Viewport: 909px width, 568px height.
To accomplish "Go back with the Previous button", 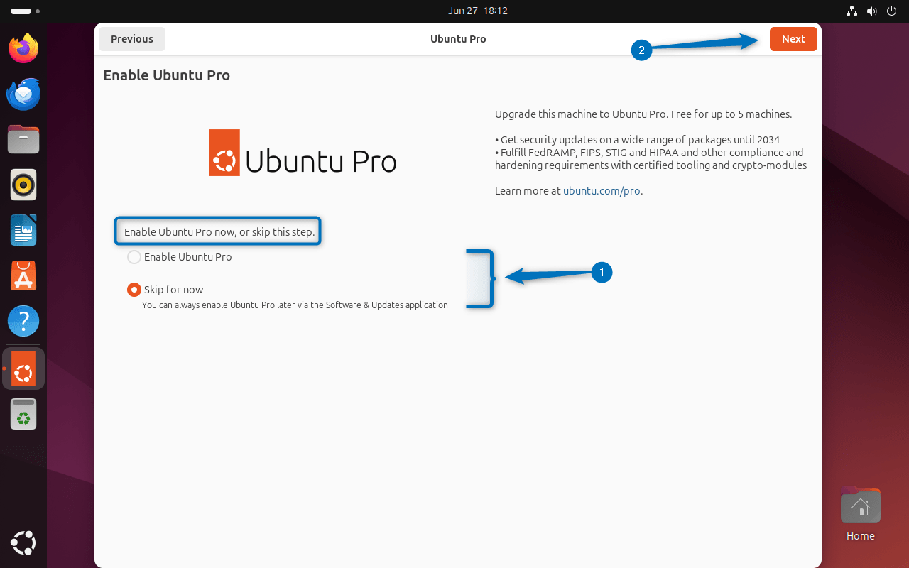I will coord(131,38).
